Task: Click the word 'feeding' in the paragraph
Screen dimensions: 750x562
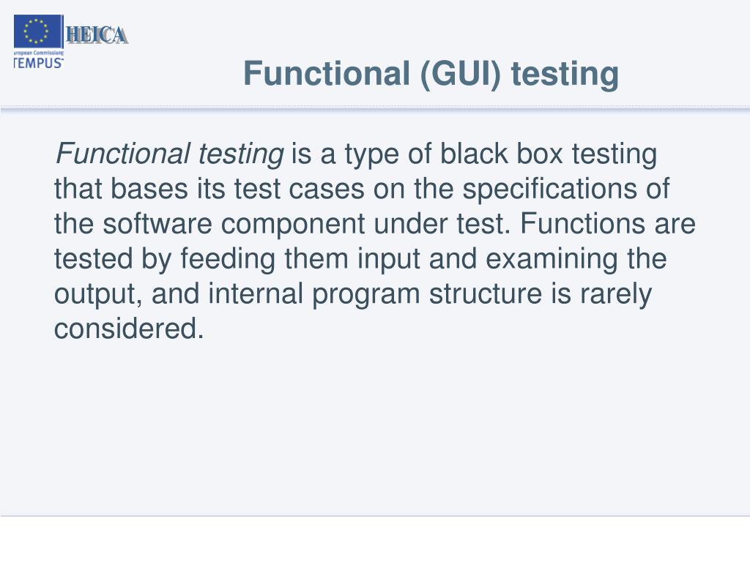Action: tap(228, 259)
